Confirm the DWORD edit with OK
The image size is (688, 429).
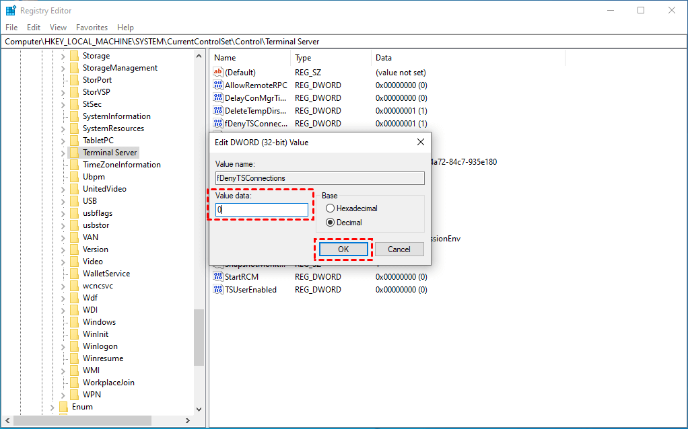coord(343,249)
